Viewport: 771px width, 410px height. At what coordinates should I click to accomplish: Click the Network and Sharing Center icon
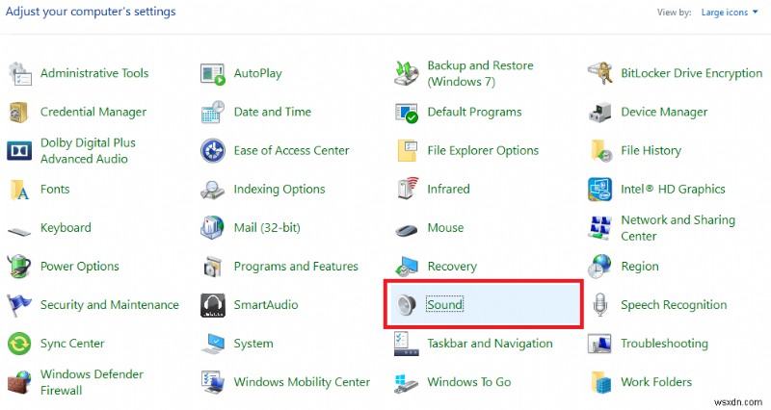(x=599, y=228)
